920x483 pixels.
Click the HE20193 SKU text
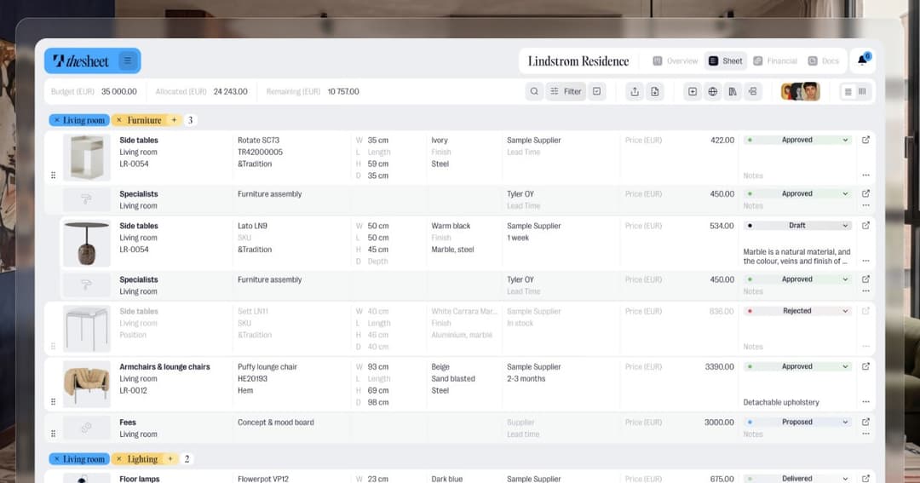pyautogui.click(x=252, y=378)
